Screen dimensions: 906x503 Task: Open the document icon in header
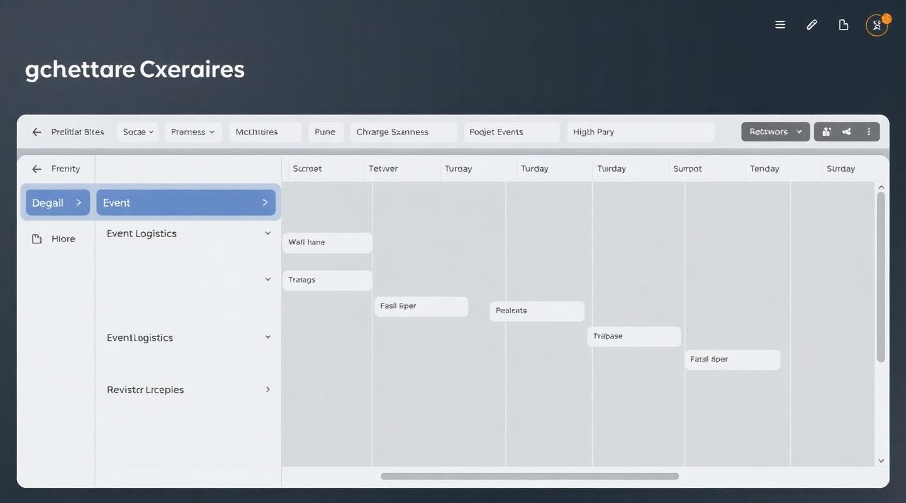pos(844,25)
